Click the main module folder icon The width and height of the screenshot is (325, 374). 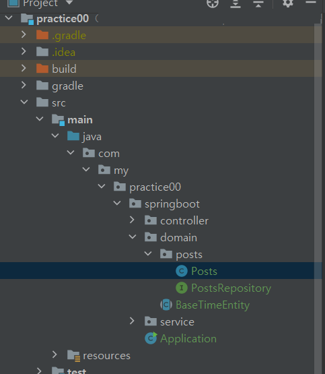[59, 119]
